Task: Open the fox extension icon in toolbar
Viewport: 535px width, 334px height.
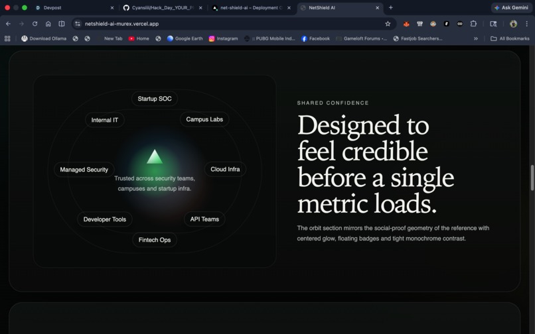Action: coord(406,24)
